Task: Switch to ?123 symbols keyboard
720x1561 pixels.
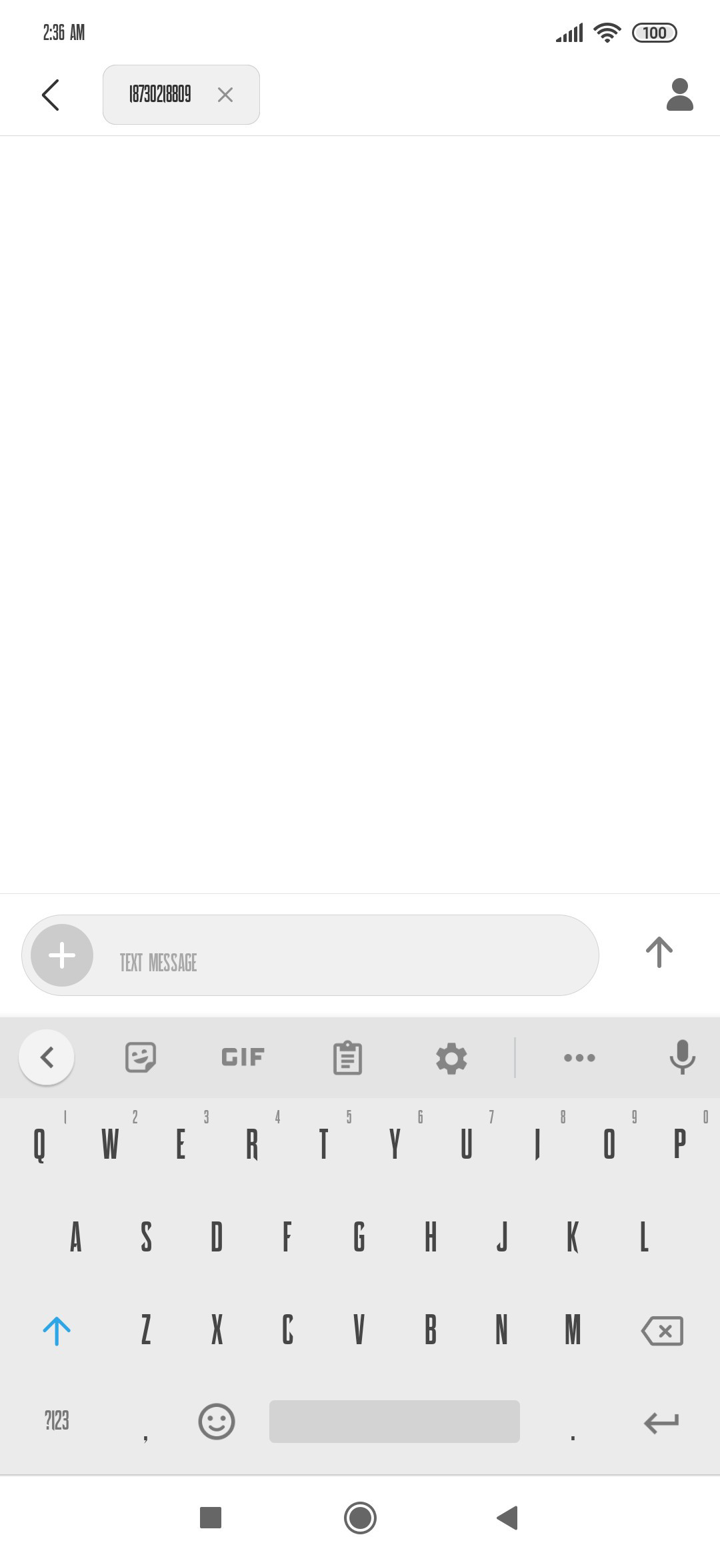Action: coord(57,1421)
